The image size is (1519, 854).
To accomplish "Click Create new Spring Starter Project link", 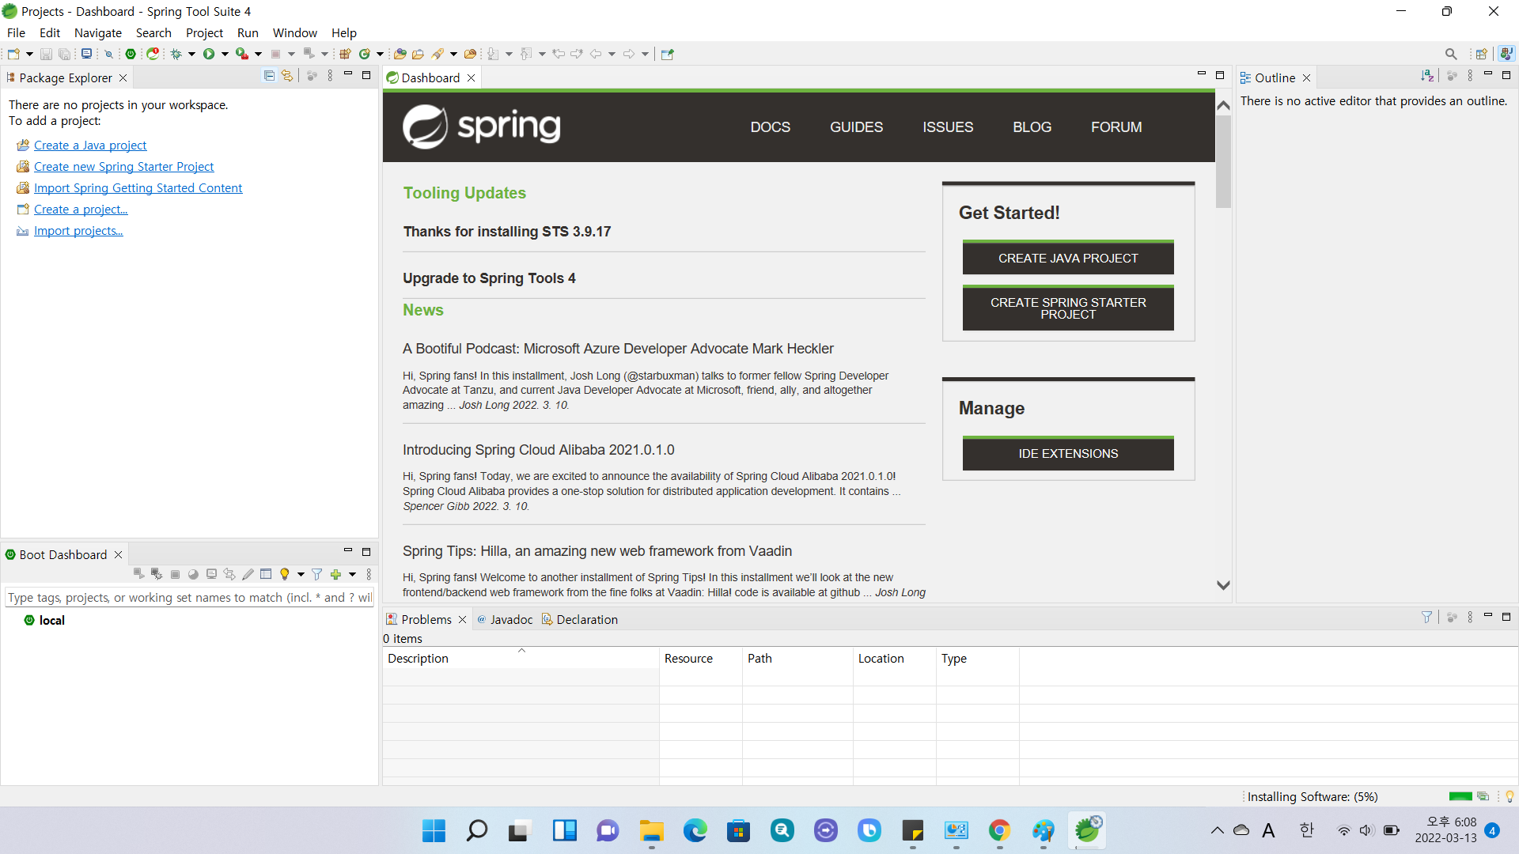I will (x=123, y=166).
